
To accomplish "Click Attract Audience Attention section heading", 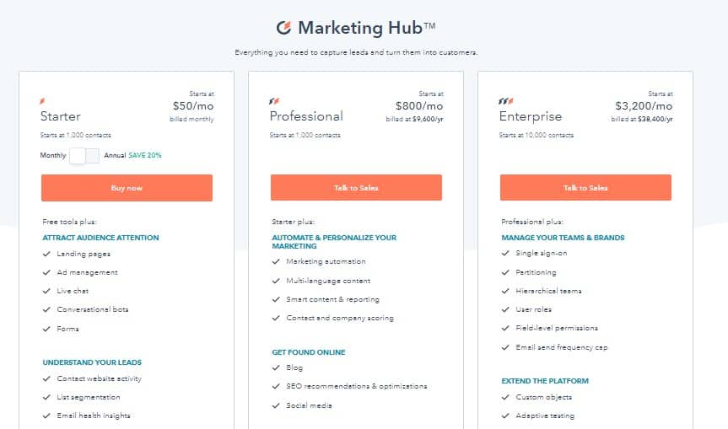I will tap(100, 238).
